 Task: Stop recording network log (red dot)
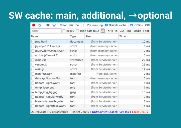pos(34,25)
